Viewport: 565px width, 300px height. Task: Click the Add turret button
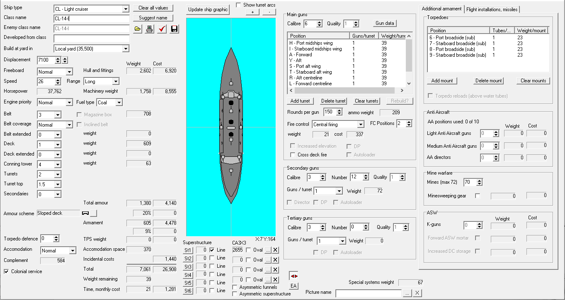[300, 101]
